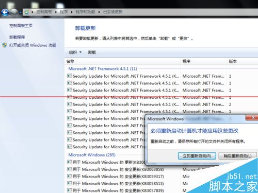Click 稍后重新启动(L) button in dialog

point(237,156)
